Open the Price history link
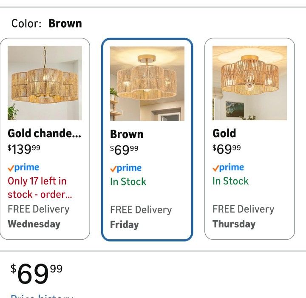Image resolution: width=306 pixels, height=298 pixels. [x=42, y=295]
